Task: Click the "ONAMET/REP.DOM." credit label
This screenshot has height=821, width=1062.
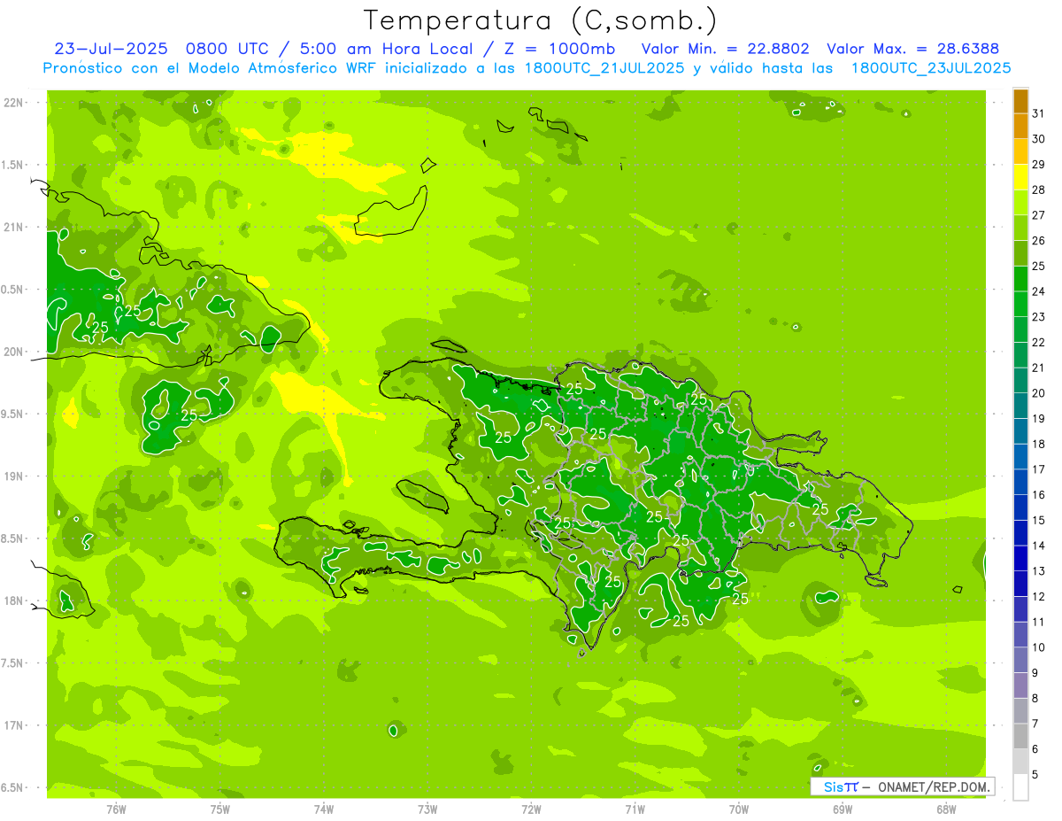Action: (x=934, y=786)
